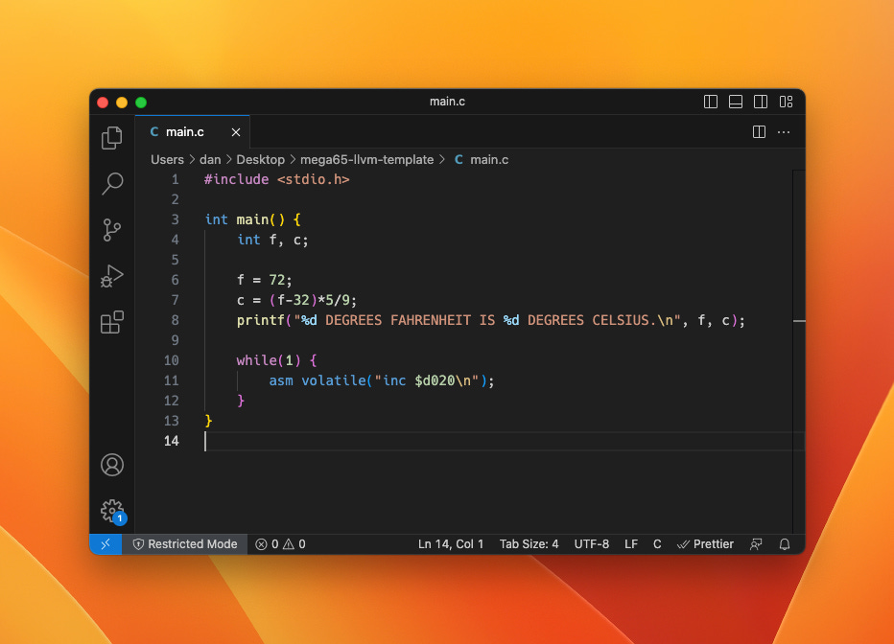Open editor More Actions ellipsis

[x=784, y=132]
